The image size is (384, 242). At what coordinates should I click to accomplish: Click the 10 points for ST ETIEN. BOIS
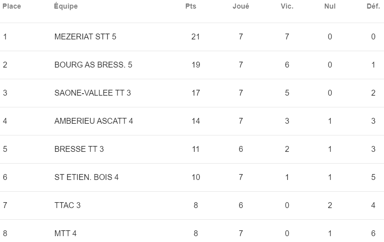(196, 177)
